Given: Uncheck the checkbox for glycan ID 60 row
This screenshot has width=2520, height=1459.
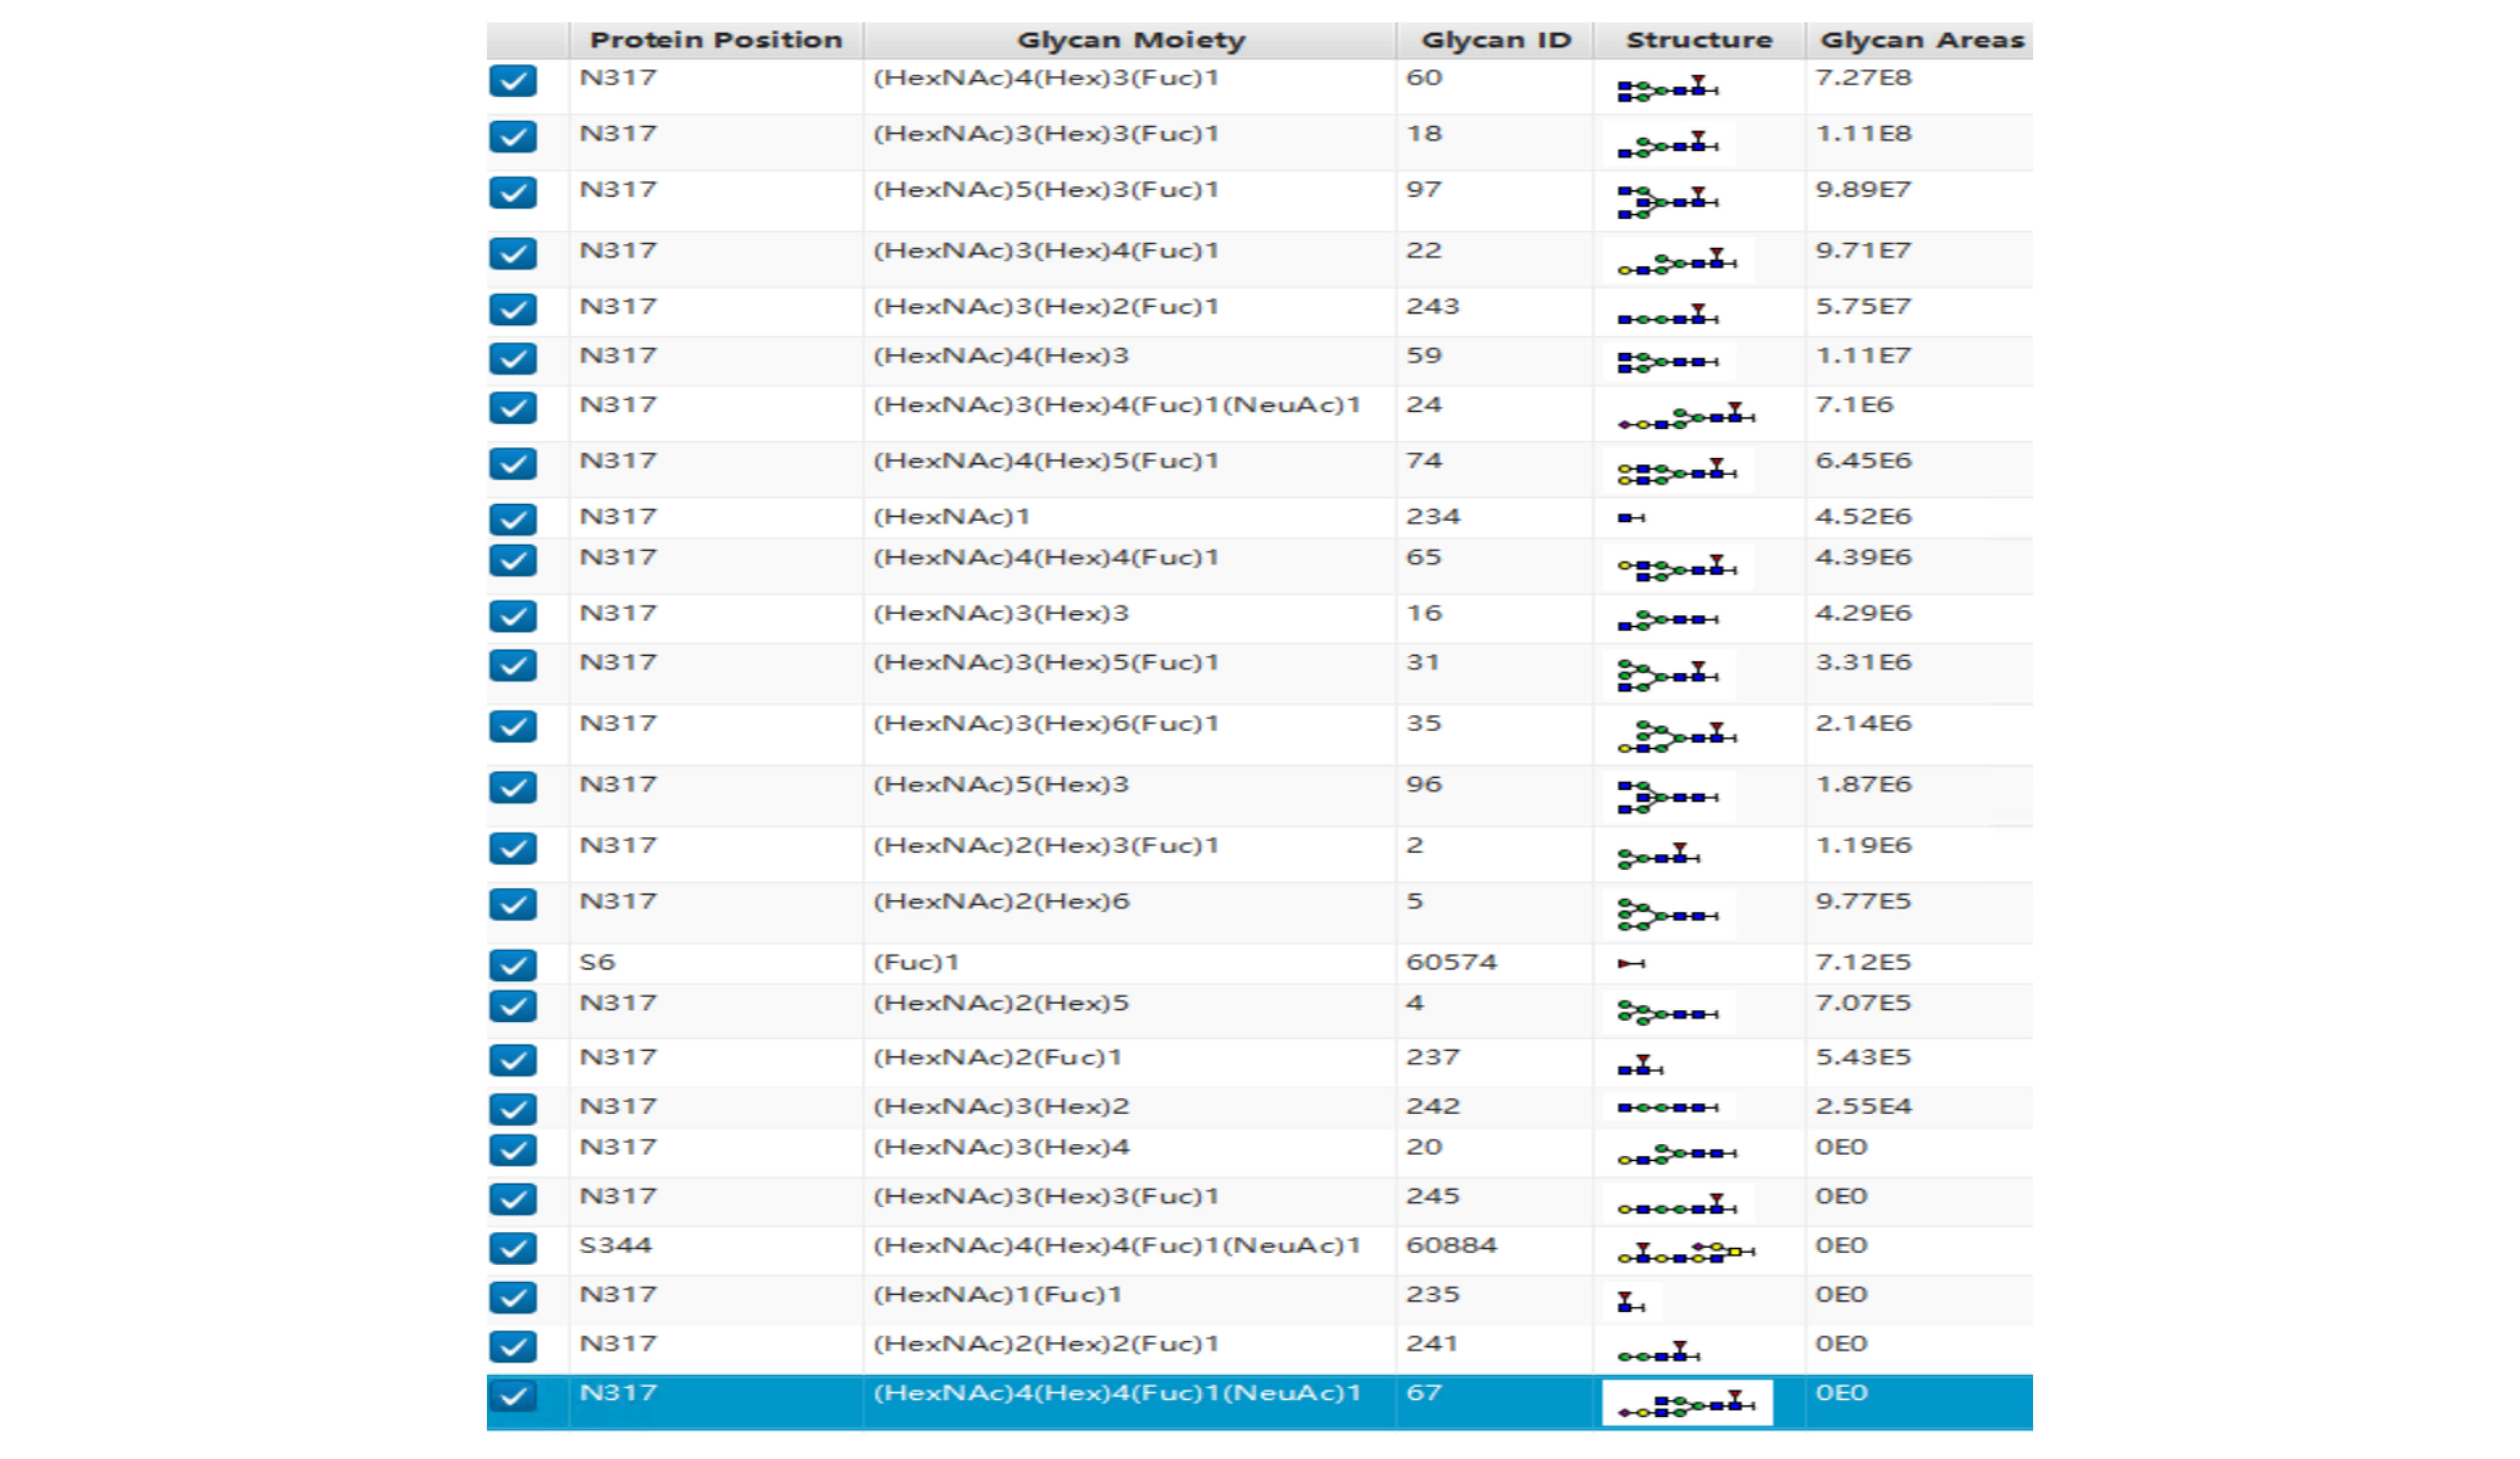Looking at the screenshot, I should tap(512, 81).
